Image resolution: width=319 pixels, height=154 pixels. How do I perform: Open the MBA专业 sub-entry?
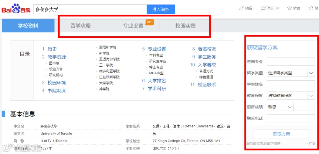[156, 73]
